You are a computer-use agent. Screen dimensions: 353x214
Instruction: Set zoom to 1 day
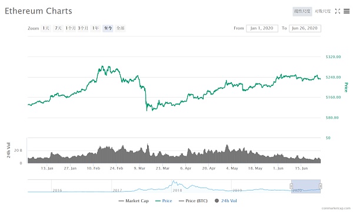pos(46,28)
